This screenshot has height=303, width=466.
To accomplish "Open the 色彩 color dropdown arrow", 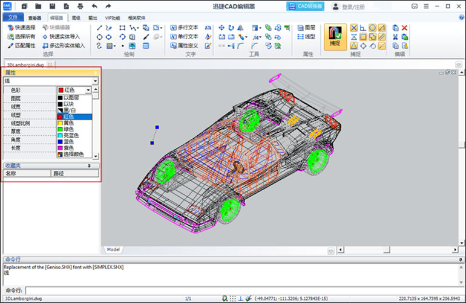I will 88,90.
